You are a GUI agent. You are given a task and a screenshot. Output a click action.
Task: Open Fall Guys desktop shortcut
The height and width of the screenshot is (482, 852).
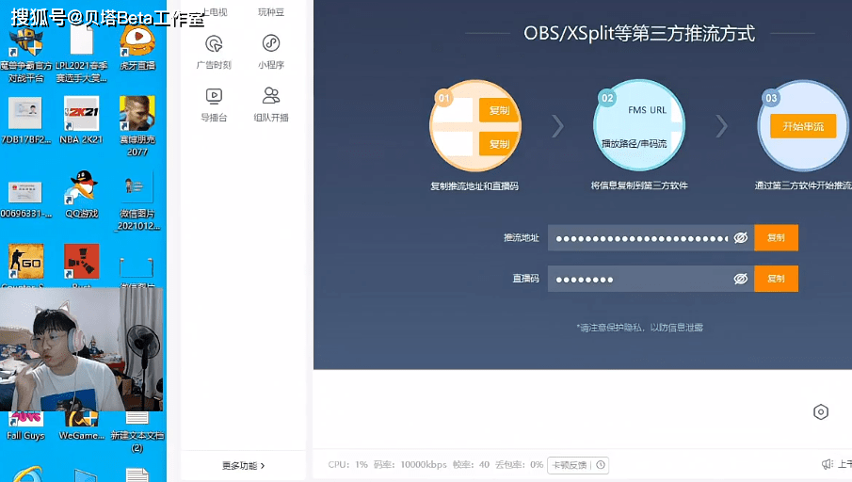[25, 426]
